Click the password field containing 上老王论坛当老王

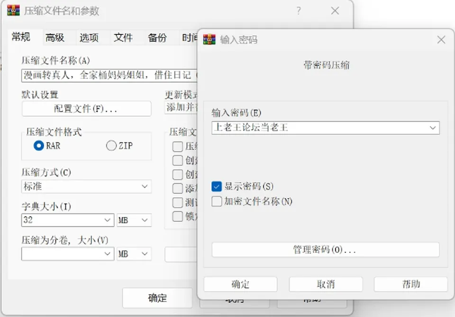(325, 128)
